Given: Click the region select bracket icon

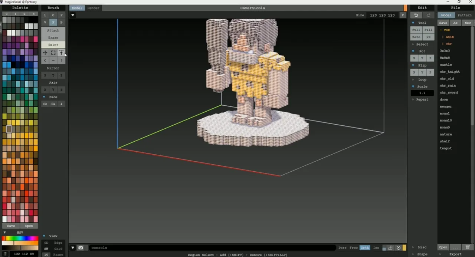Looking at the screenshot, I should [x=53, y=53].
